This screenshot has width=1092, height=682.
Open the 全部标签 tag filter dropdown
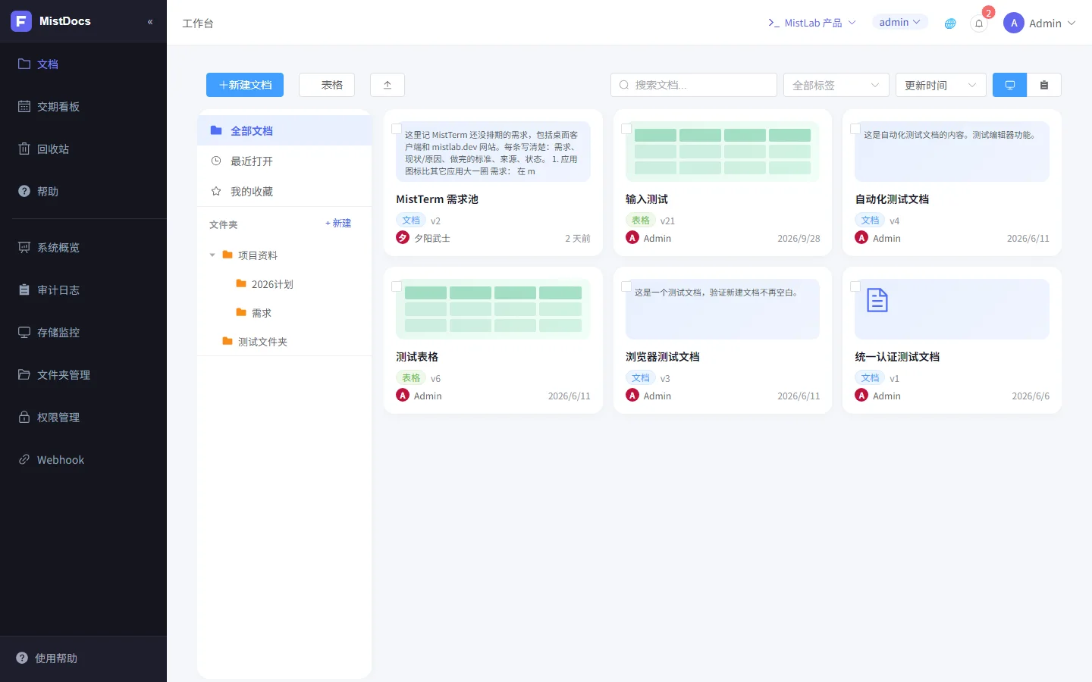(x=836, y=85)
